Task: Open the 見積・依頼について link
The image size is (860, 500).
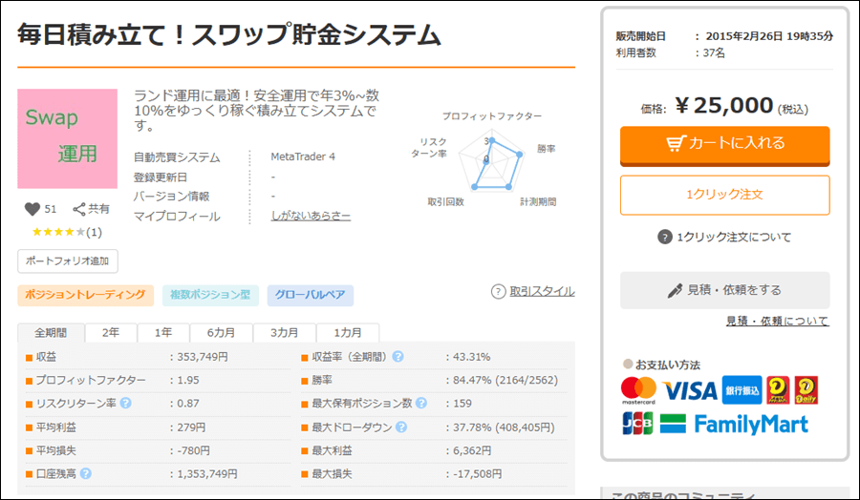Action: [x=777, y=322]
